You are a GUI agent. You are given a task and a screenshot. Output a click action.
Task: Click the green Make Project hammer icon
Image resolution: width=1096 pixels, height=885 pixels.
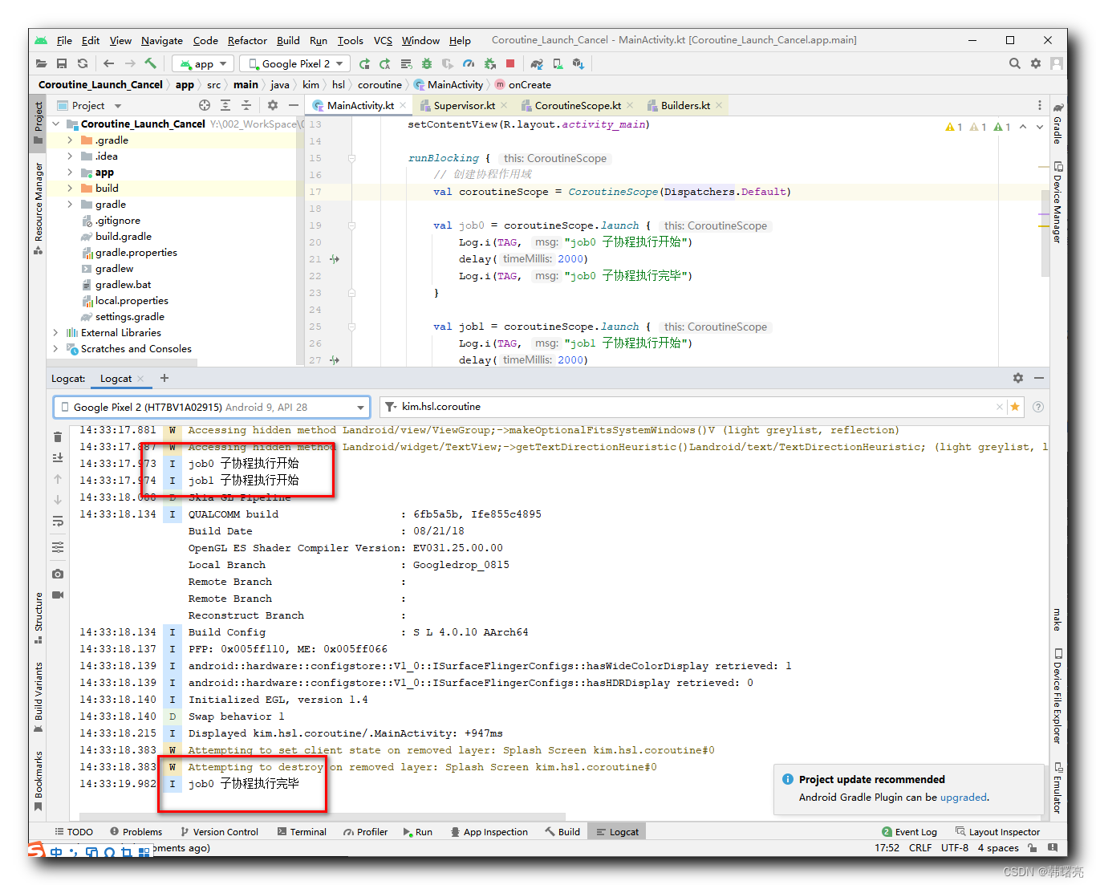click(x=150, y=63)
